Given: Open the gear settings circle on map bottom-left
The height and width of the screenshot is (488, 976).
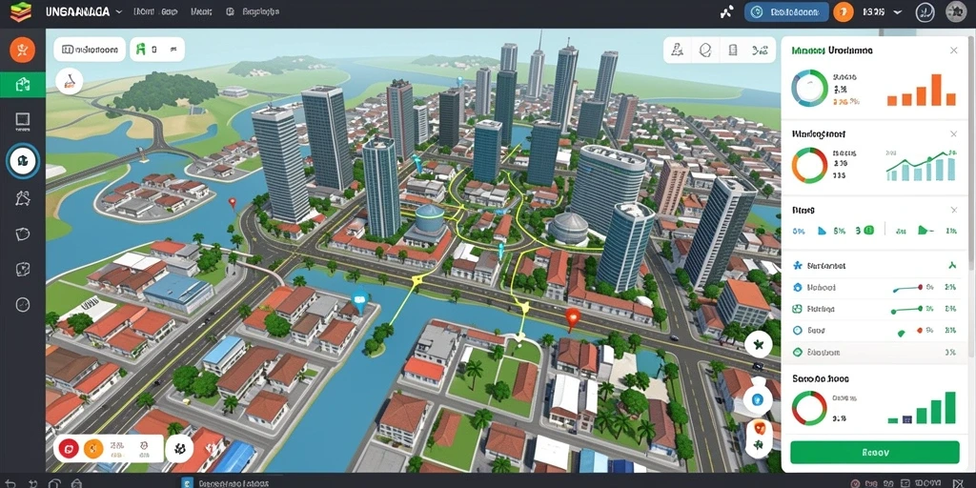Looking at the screenshot, I should pyautogui.click(x=180, y=448).
